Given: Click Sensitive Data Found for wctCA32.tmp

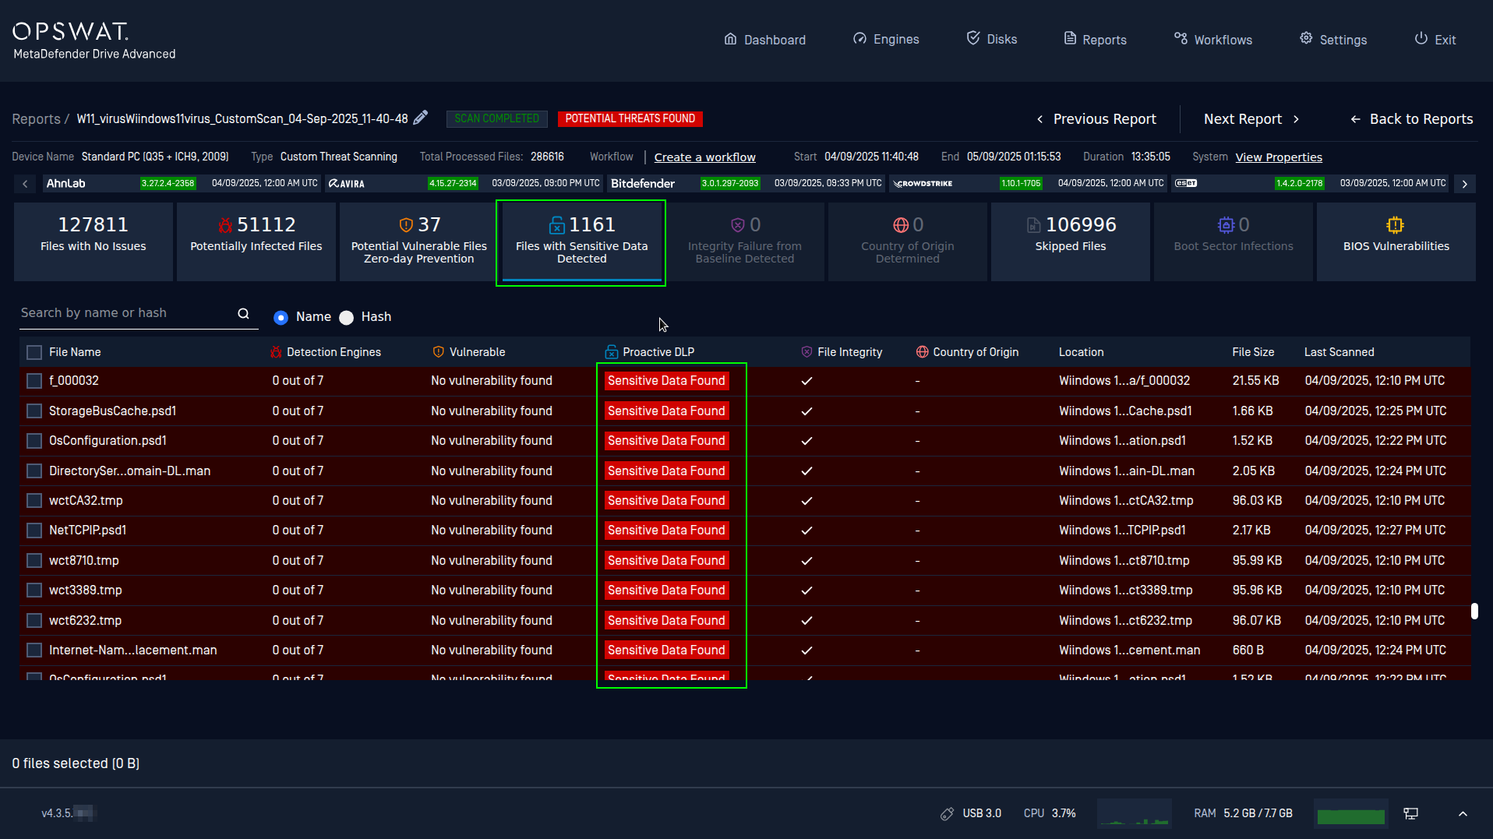Looking at the screenshot, I should 666,501.
